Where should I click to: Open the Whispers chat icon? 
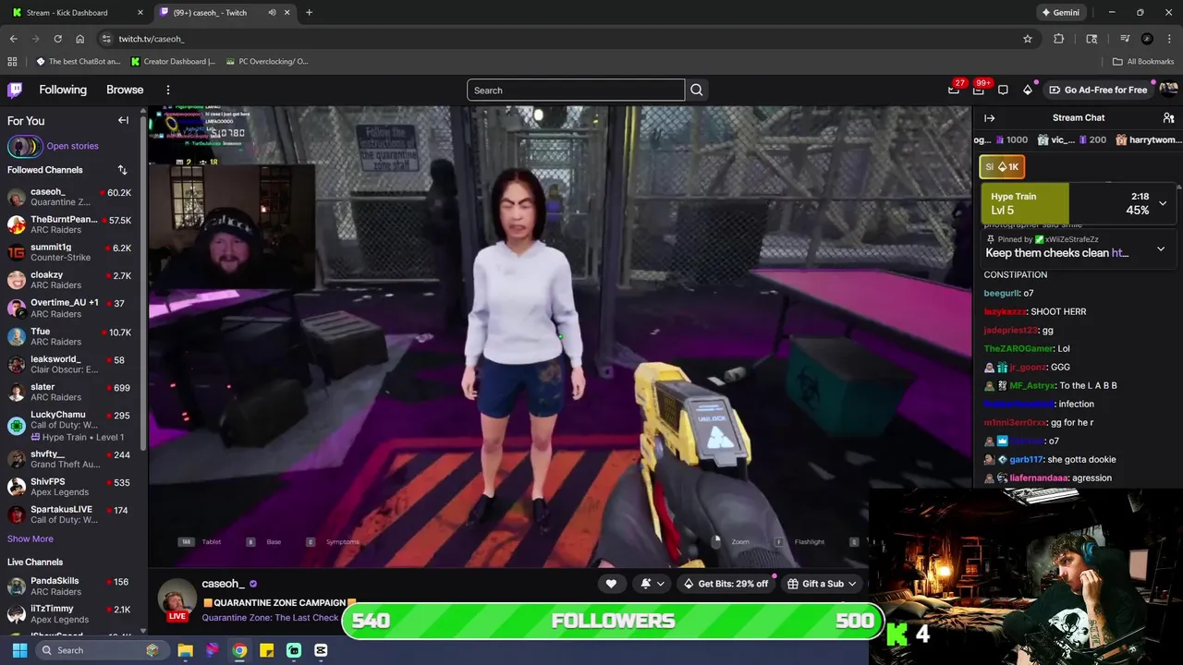(x=1003, y=90)
